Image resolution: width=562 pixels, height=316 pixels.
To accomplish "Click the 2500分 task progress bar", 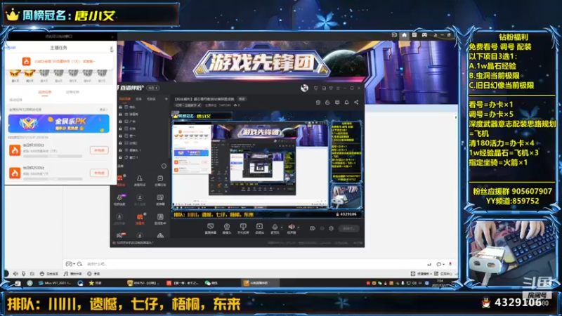I will (x=53, y=179).
